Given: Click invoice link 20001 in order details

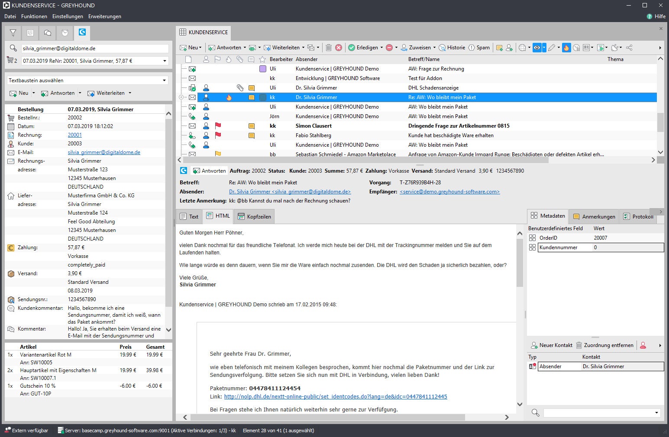Looking at the screenshot, I should 75,135.
